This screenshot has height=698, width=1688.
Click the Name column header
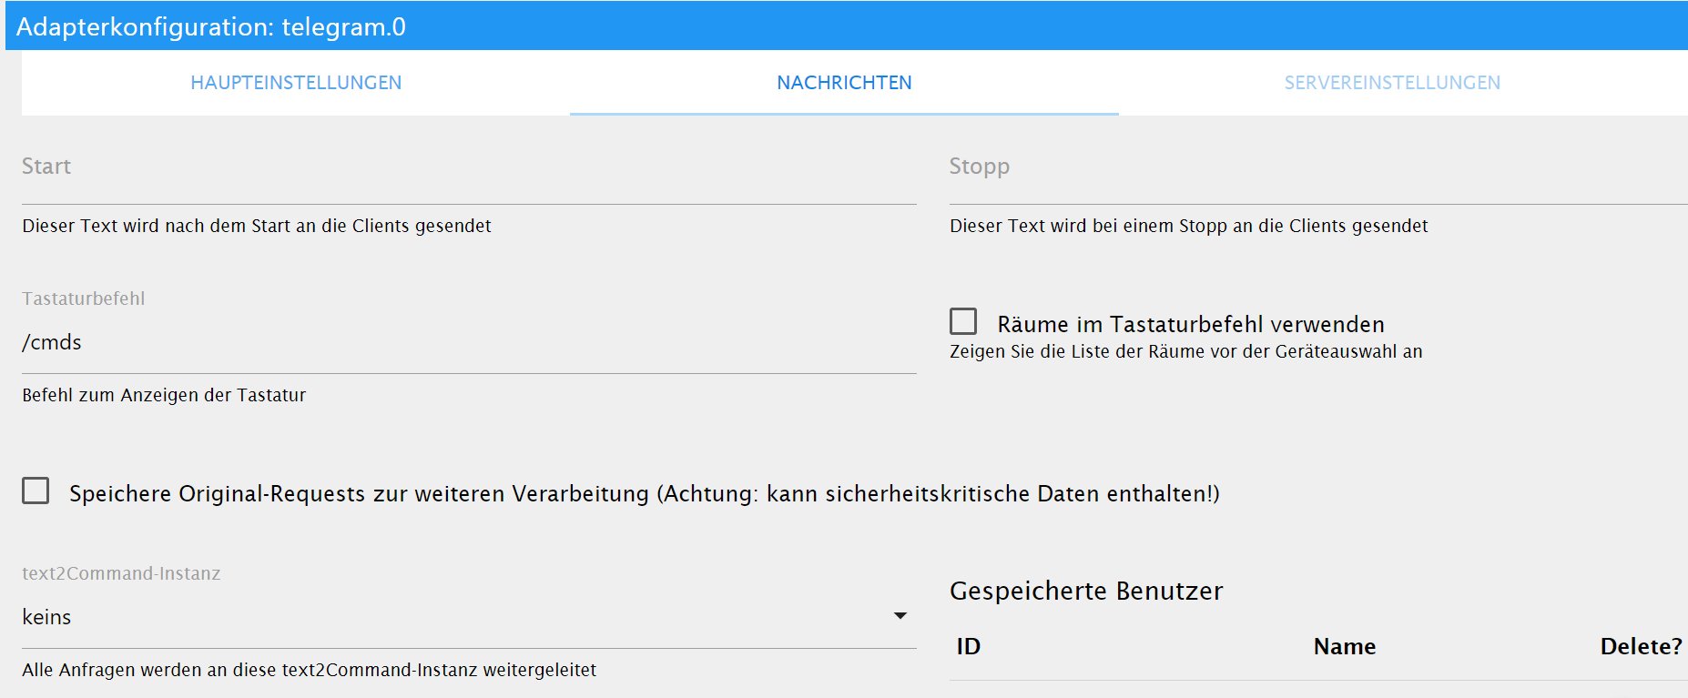click(x=1344, y=647)
